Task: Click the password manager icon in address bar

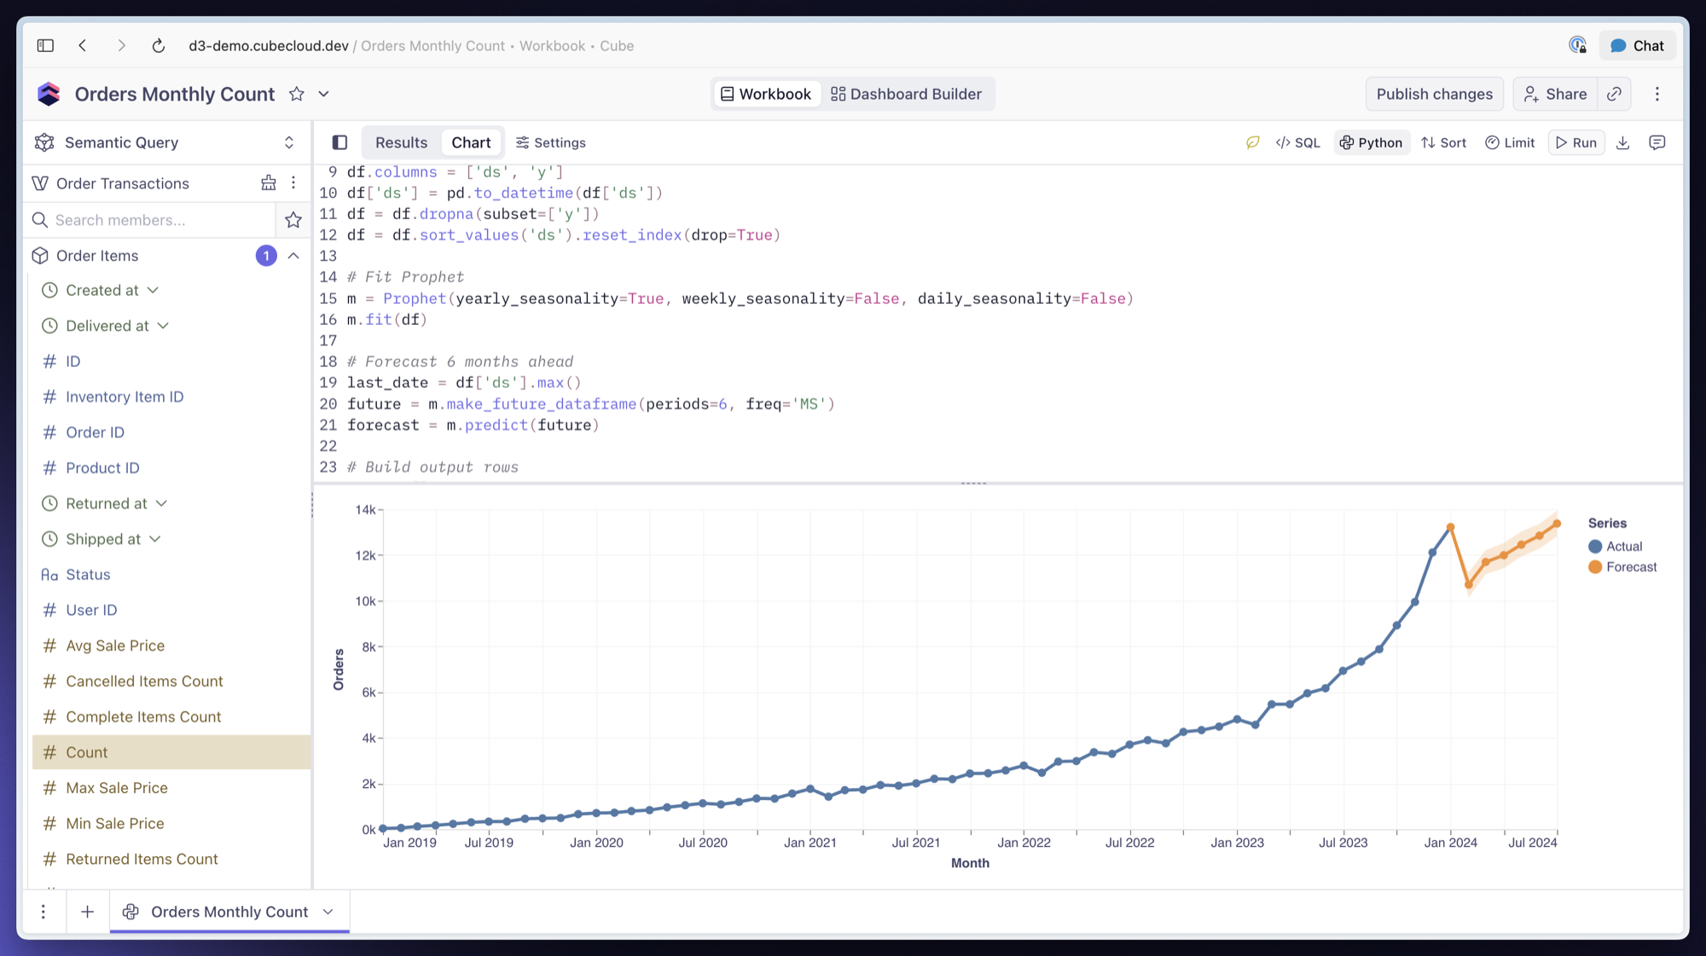Action: point(1578,46)
